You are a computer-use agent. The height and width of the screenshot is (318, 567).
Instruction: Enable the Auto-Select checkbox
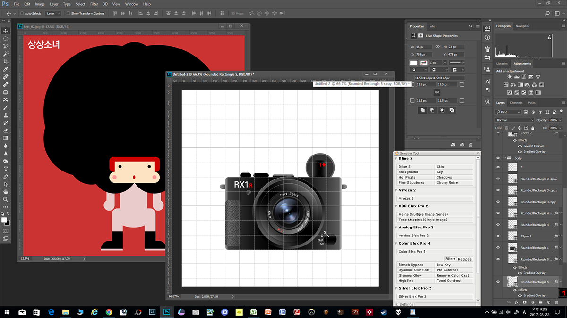coord(22,13)
